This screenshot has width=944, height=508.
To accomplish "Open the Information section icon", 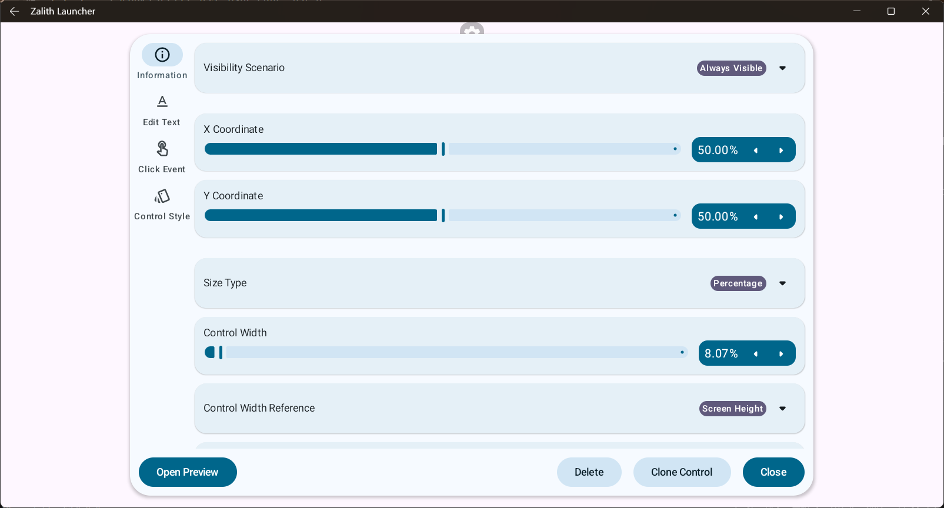I will [x=162, y=55].
